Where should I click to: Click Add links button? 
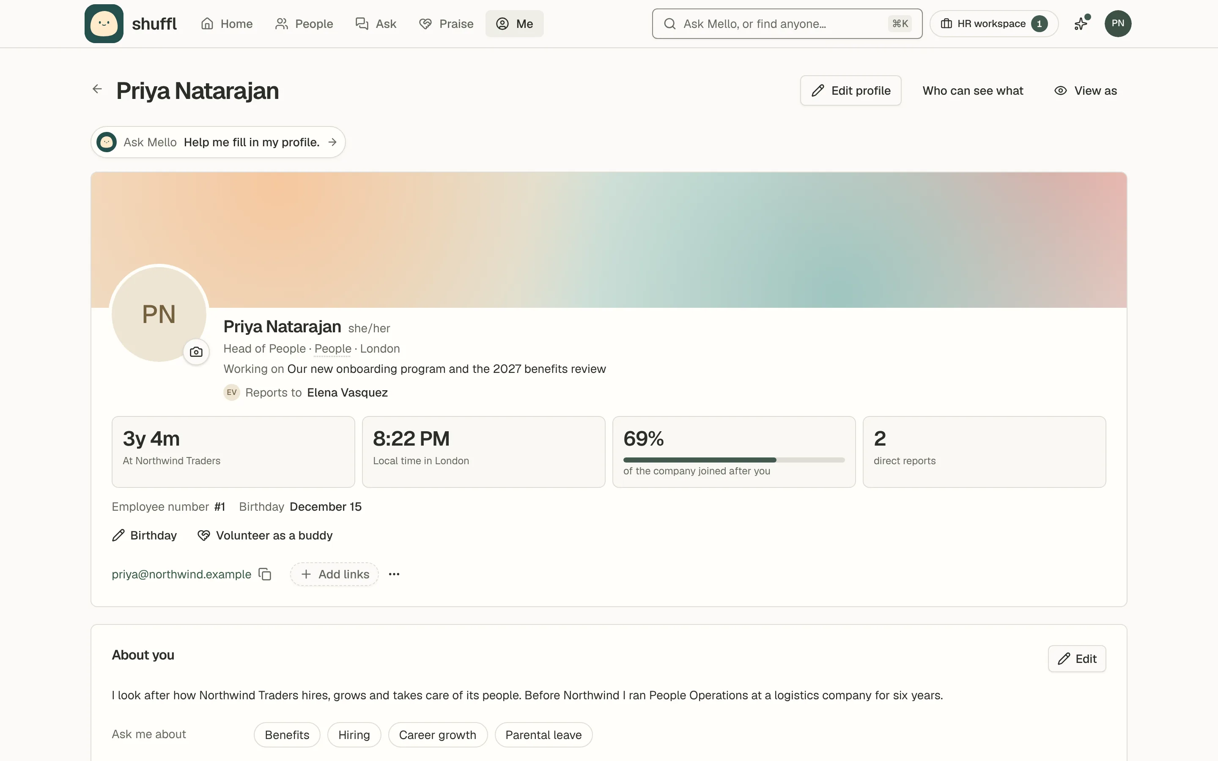(x=334, y=574)
